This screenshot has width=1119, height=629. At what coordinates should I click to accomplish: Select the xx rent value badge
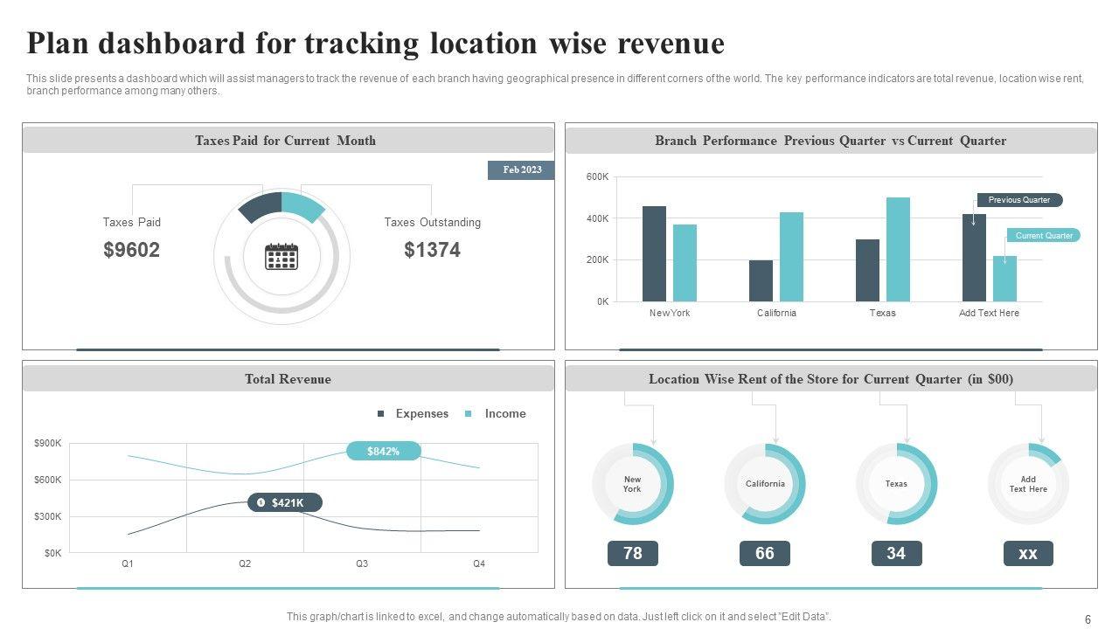[x=1028, y=553]
